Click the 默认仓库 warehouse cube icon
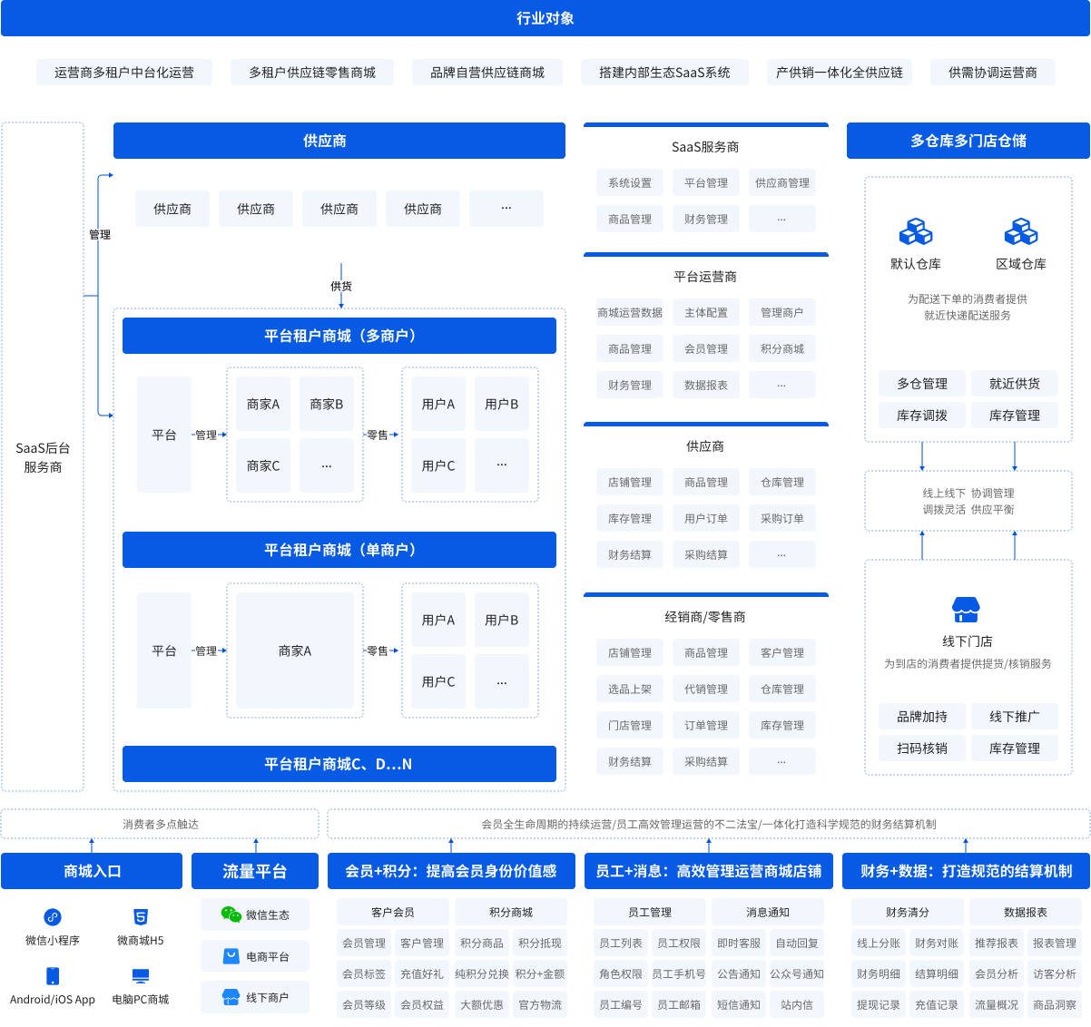The width and height of the screenshot is (1091, 1027). (915, 232)
